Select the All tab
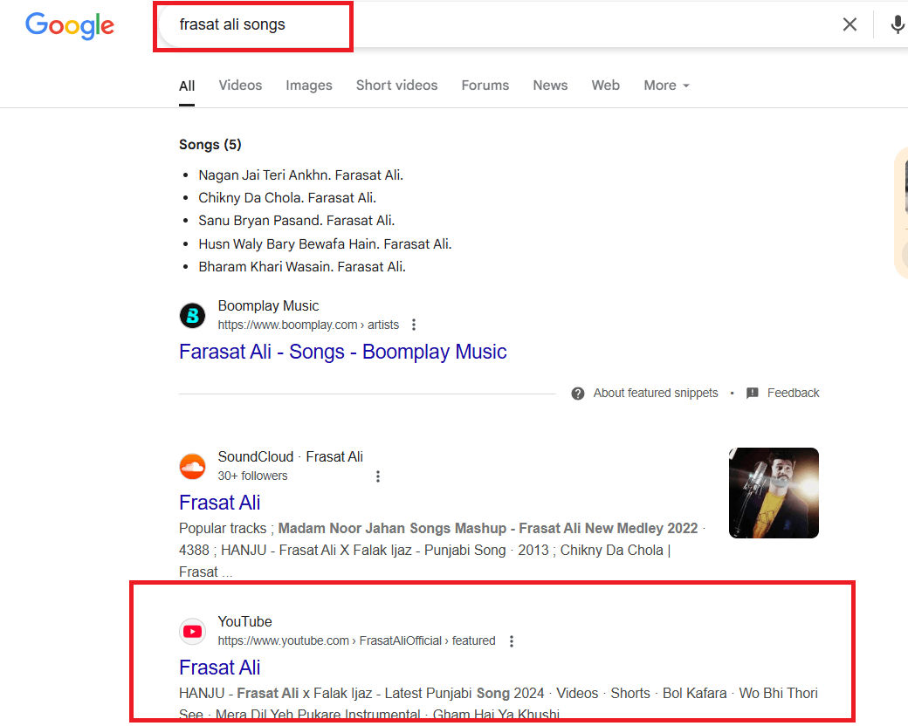The image size is (908, 726). (187, 86)
